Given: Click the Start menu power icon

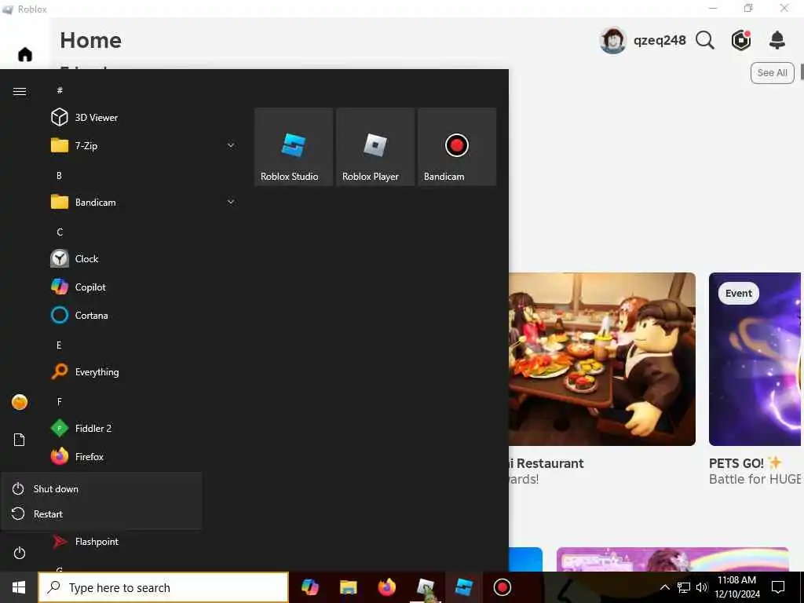Looking at the screenshot, I should (20, 553).
